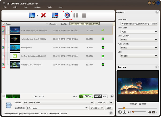Click the CPU usage graph

coord(13,96)
